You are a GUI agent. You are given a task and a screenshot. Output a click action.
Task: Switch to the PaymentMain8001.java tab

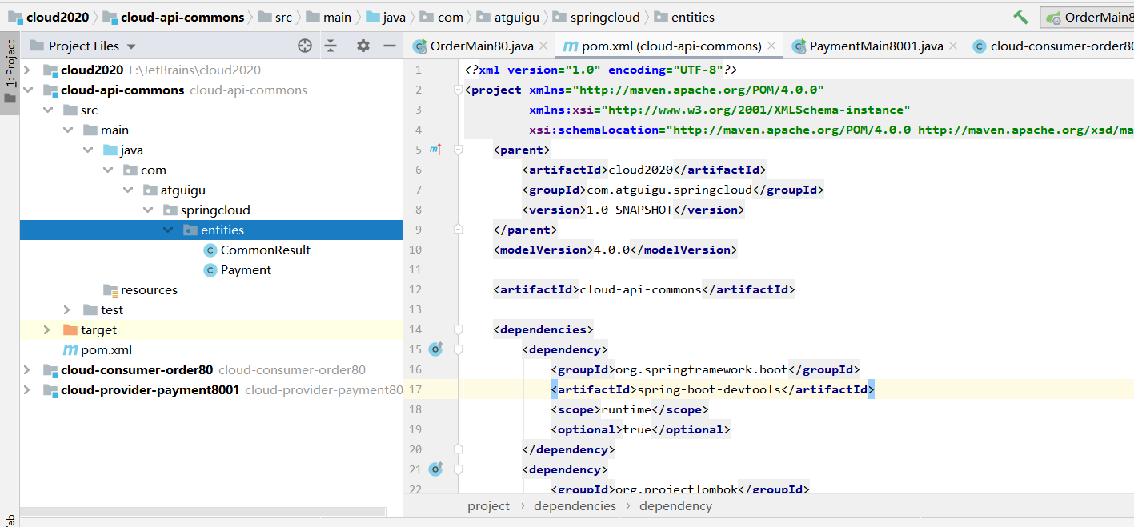876,46
